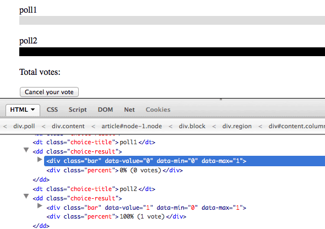Switch to the CSS tab
Screen dimensions: 325x229
52,110
